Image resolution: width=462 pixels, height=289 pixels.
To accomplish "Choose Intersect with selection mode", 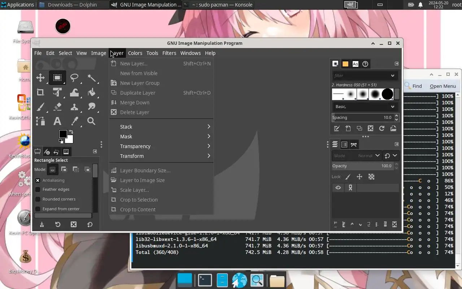I will click(x=87, y=169).
